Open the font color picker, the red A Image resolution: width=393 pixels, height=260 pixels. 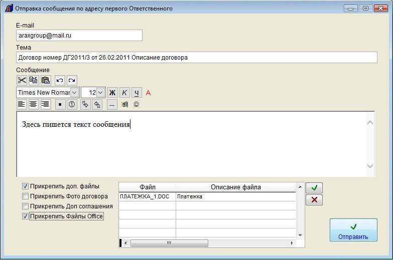click(x=148, y=93)
